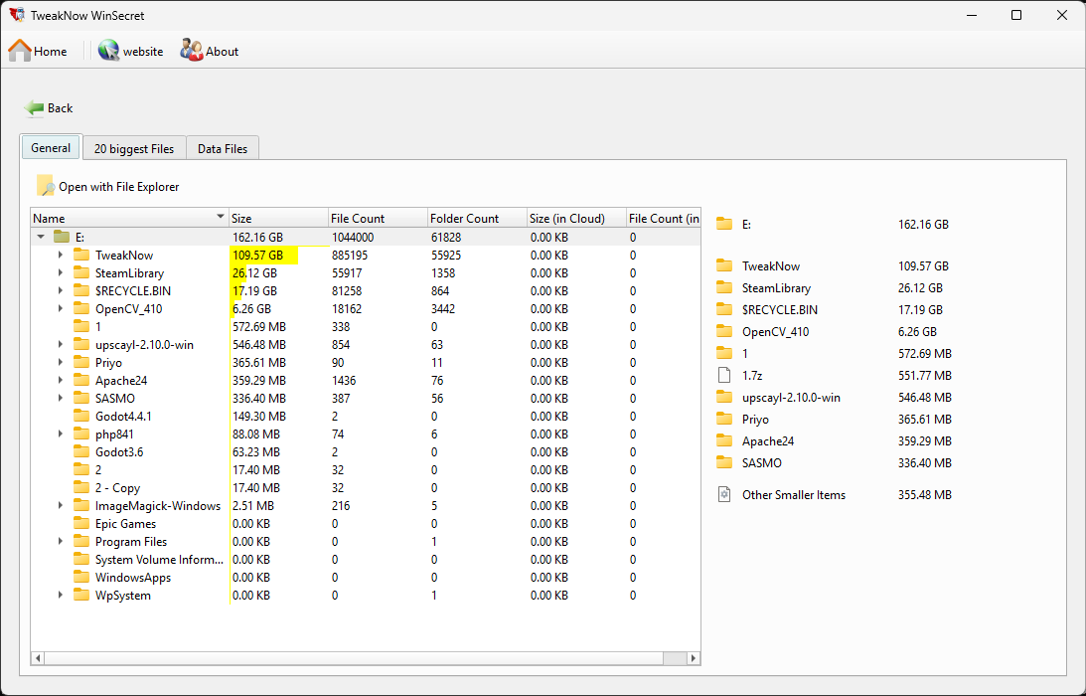Click the Open with File Explorer icon
Image resolution: width=1086 pixels, height=696 pixels.
(x=45, y=186)
